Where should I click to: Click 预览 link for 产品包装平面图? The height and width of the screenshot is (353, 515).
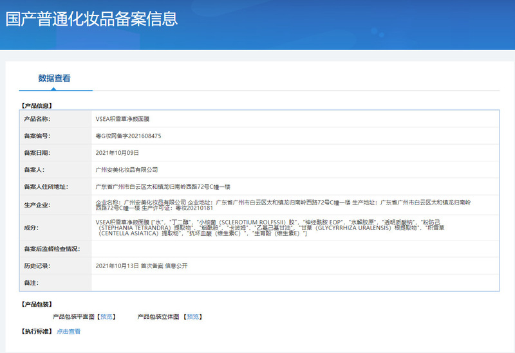tap(106, 316)
